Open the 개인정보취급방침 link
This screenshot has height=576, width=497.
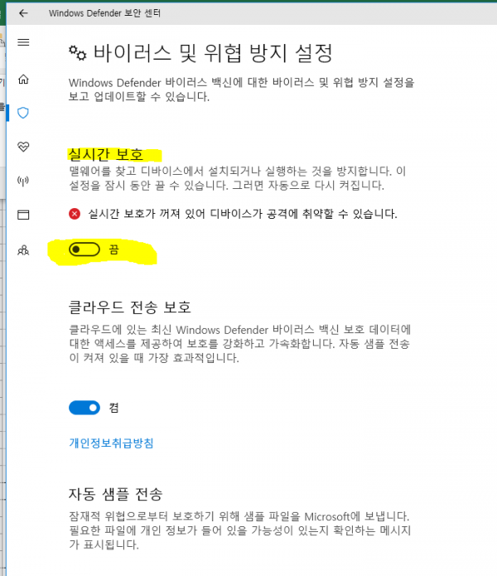pyautogui.click(x=111, y=443)
